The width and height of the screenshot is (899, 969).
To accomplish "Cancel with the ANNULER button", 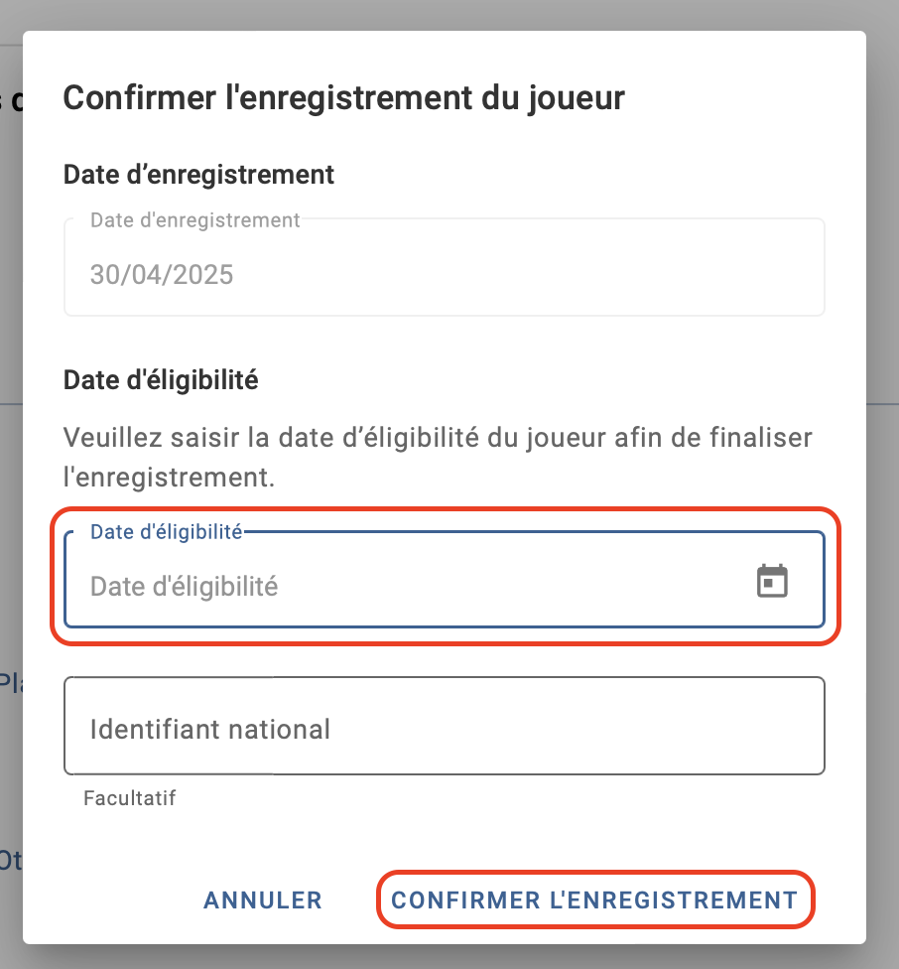I will tap(263, 900).
